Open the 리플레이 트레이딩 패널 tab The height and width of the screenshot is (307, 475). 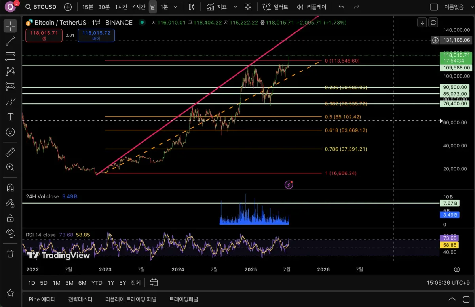(131, 299)
